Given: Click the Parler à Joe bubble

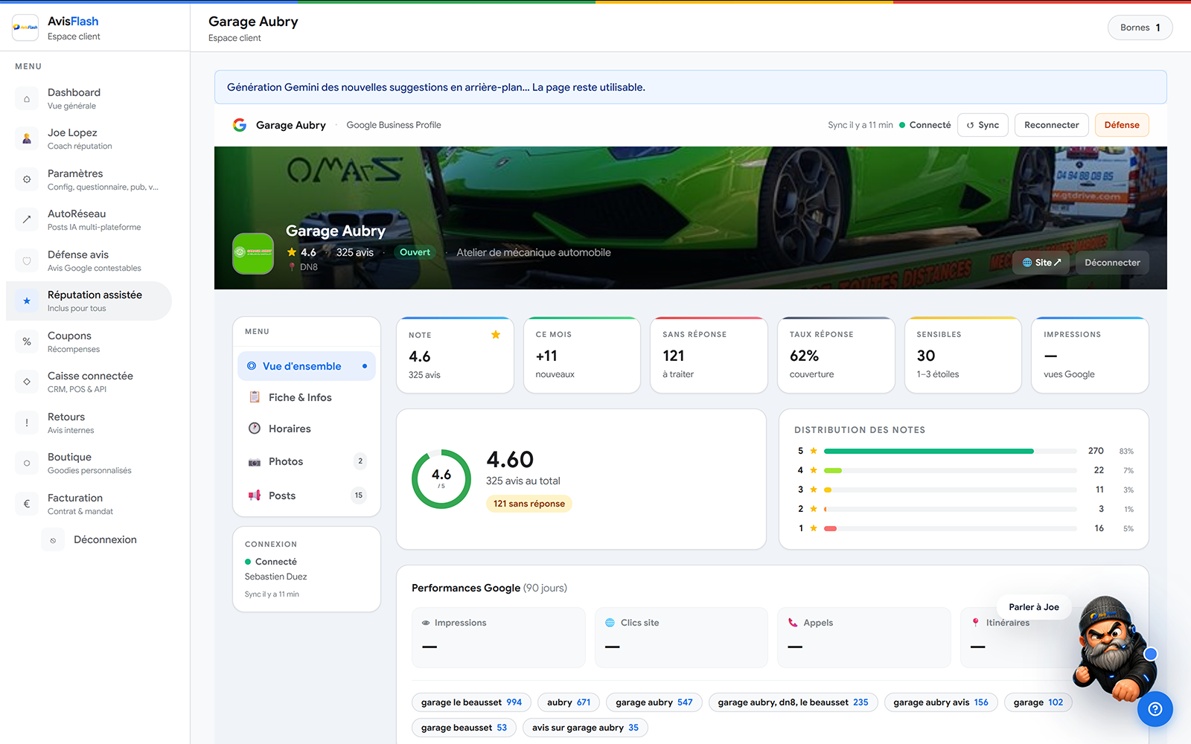Looking at the screenshot, I should 1034,607.
